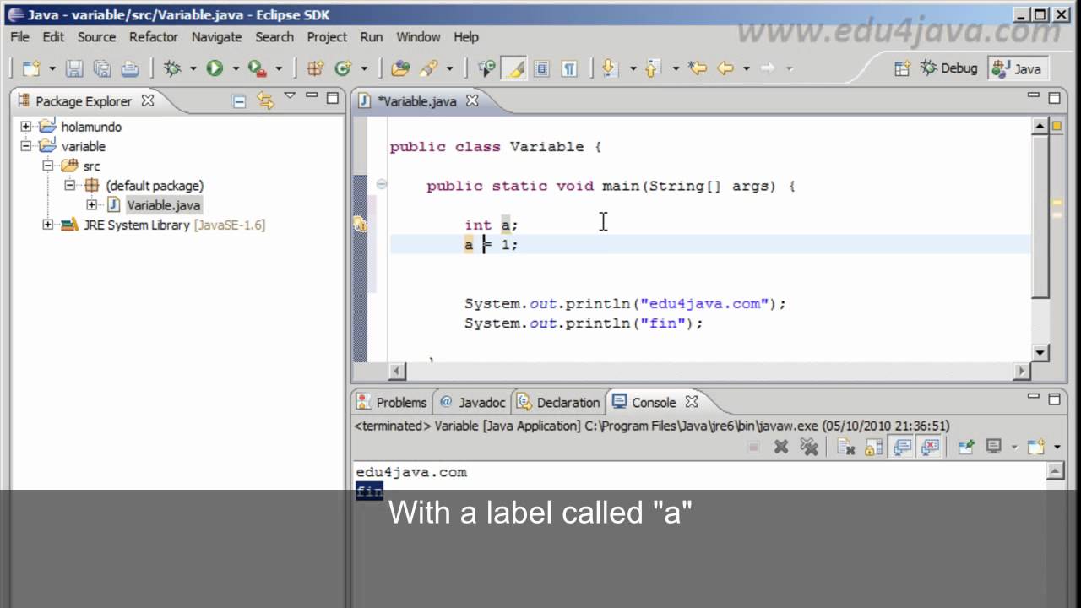Click the New file wizard icon
Viewport: 1081px width, 608px height.
click(x=31, y=68)
